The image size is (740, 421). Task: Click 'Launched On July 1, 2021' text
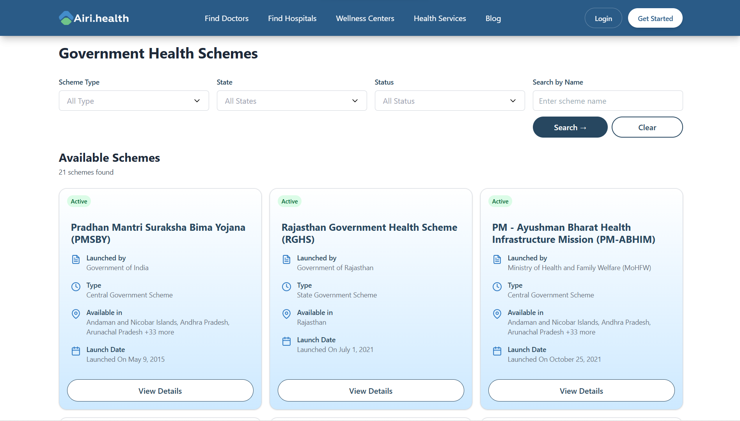(335, 350)
